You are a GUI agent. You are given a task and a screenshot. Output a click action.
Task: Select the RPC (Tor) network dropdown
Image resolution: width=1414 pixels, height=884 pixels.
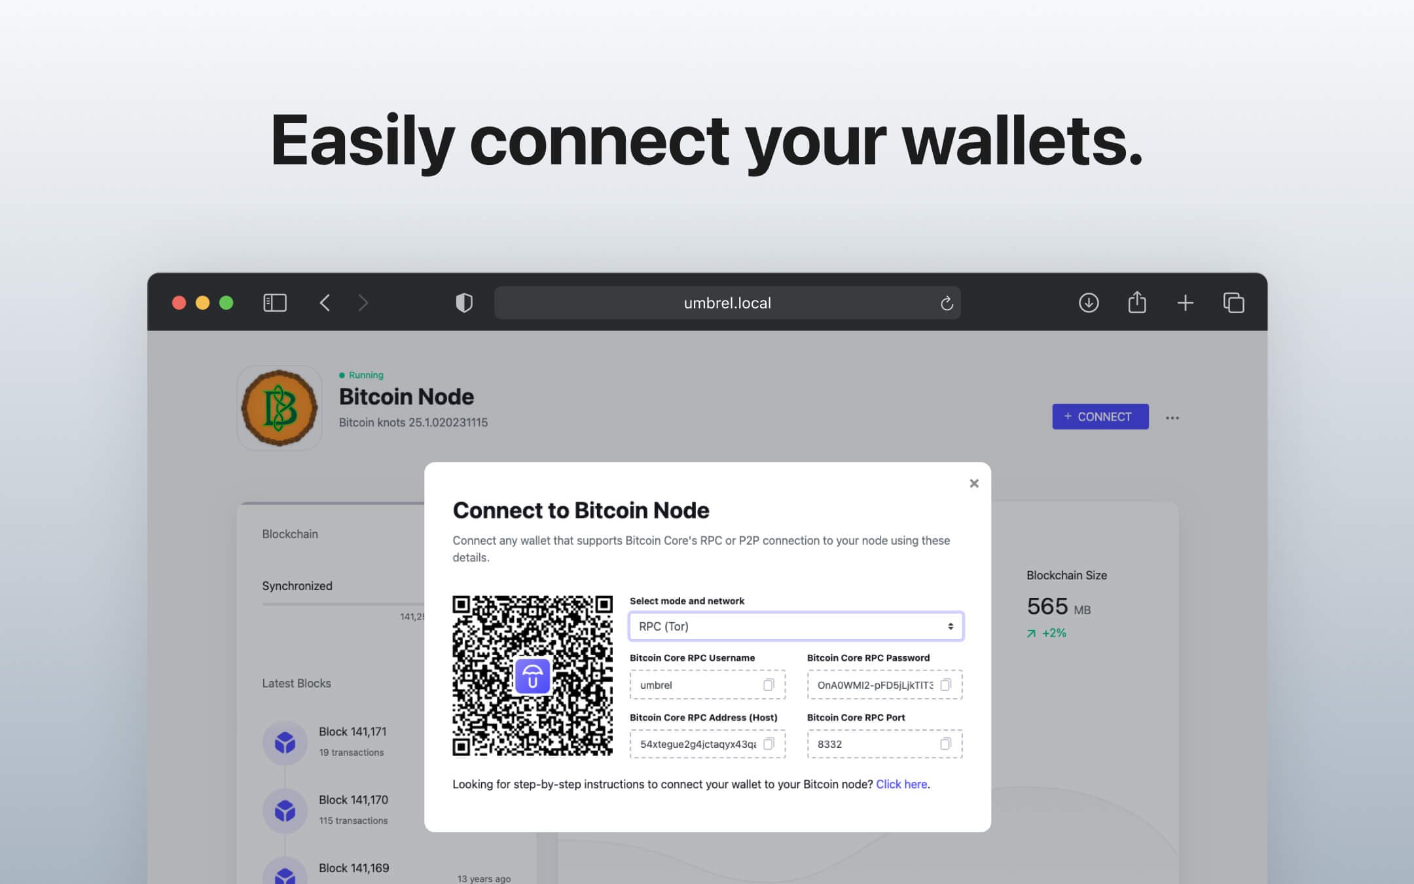click(x=795, y=625)
